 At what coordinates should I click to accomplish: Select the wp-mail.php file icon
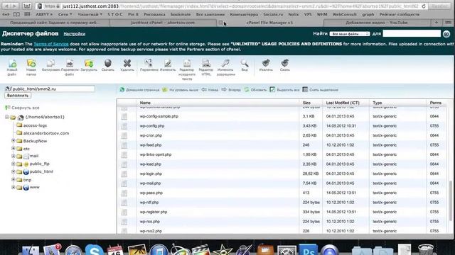click(124, 183)
